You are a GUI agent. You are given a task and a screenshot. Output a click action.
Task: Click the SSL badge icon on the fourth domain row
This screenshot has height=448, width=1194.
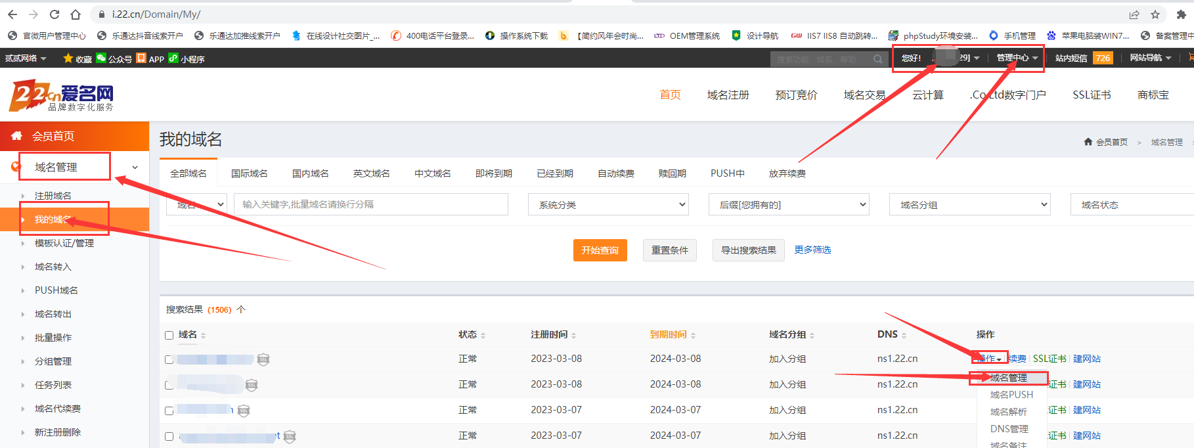pos(290,437)
